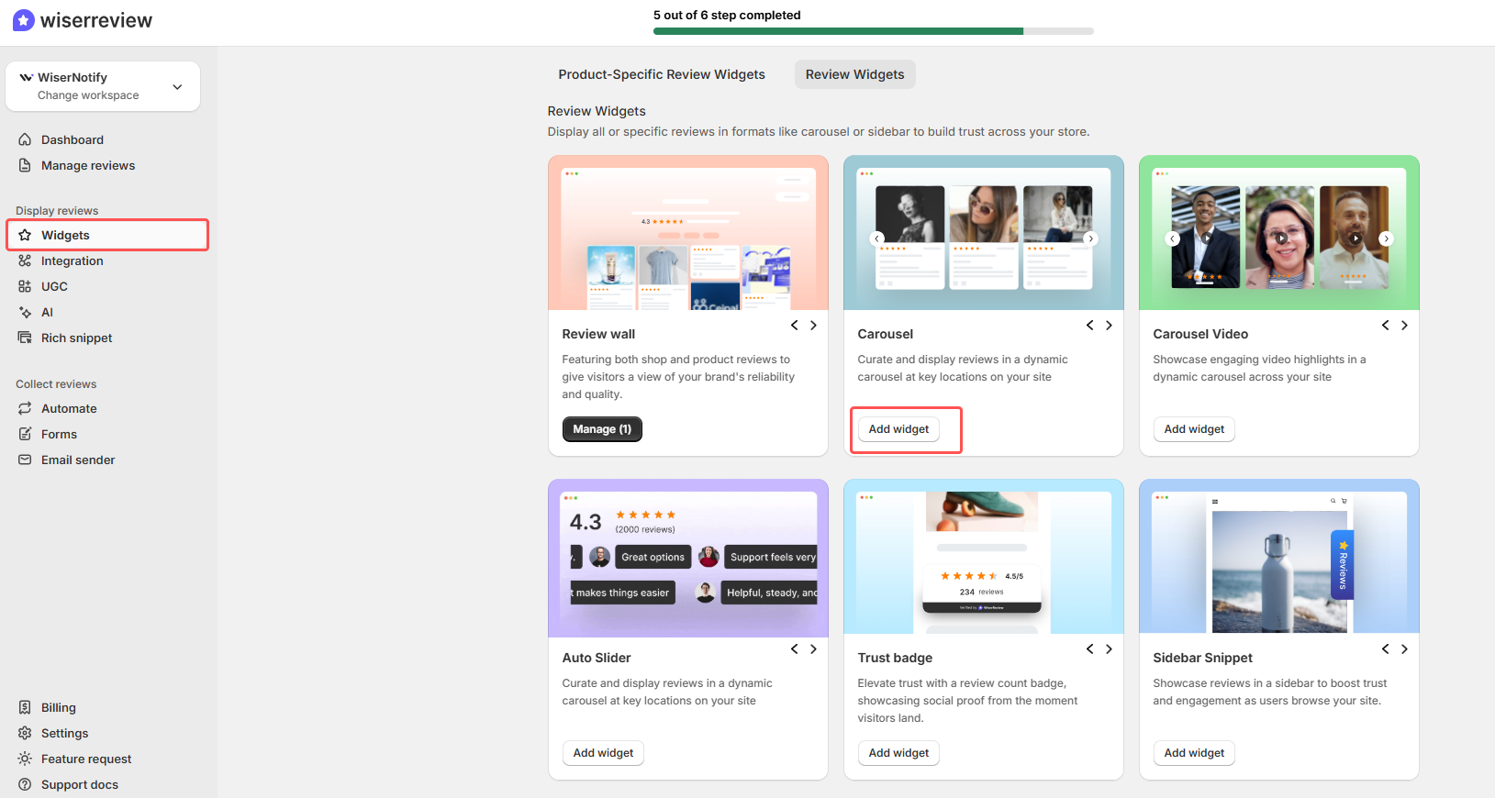Click the 'Auto Slider' card title
This screenshot has width=1495, height=798.
597,658
